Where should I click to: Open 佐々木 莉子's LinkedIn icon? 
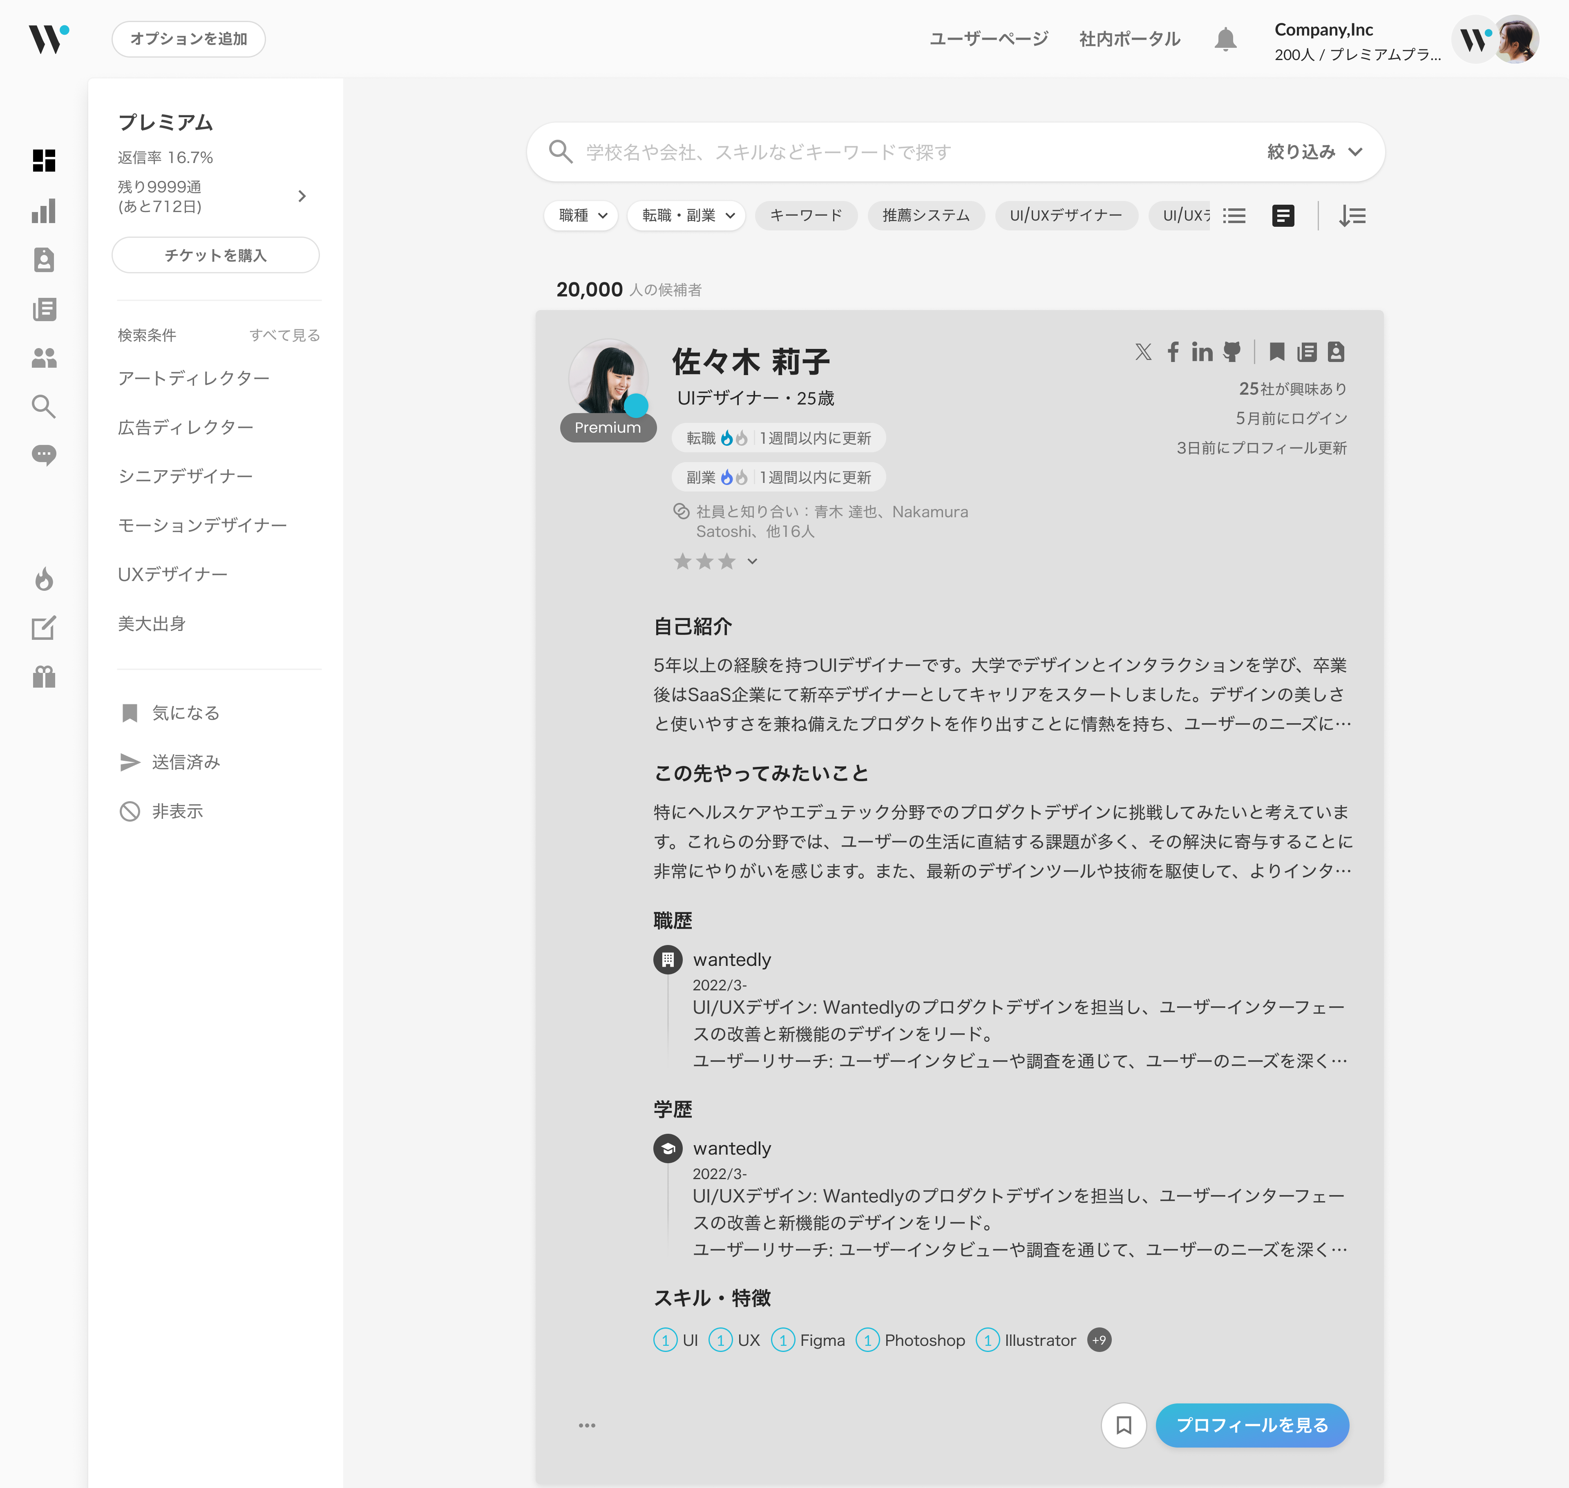point(1202,351)
